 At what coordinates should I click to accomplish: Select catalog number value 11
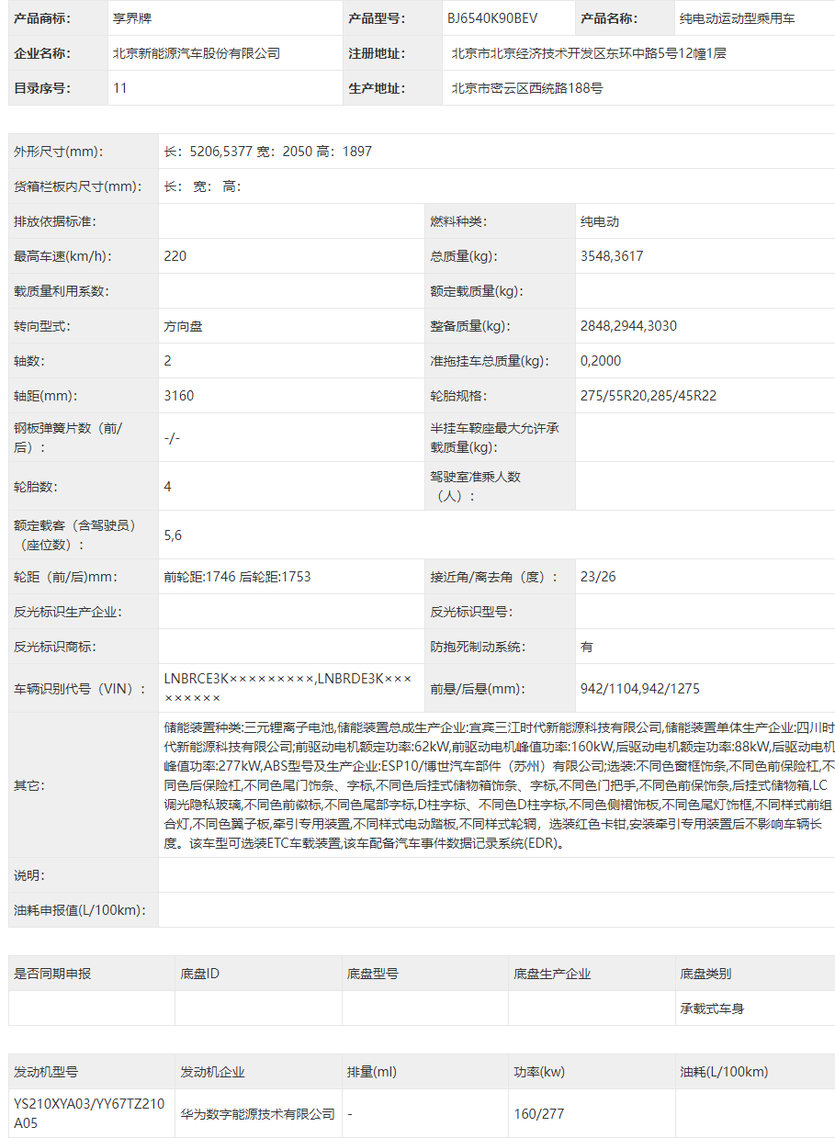click(120, 88)
